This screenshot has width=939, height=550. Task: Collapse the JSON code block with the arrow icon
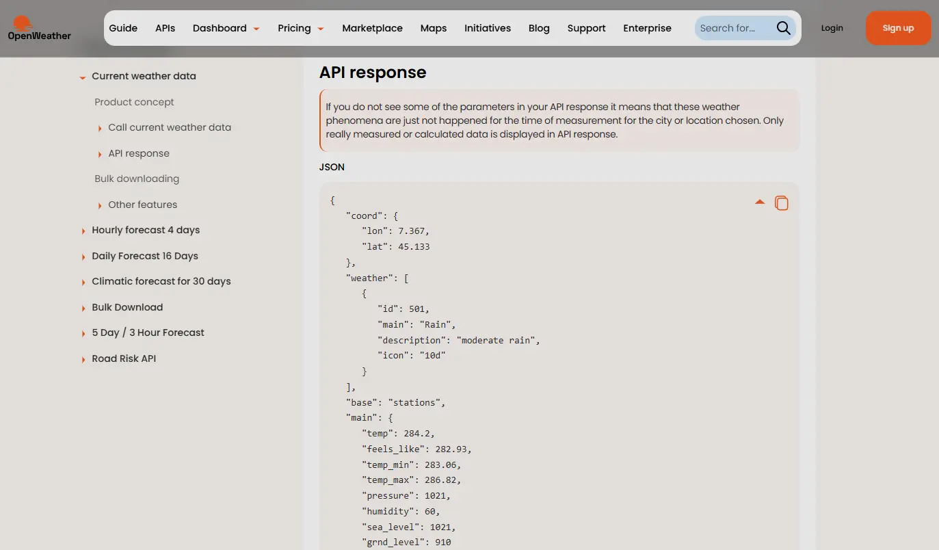point(759,202)
